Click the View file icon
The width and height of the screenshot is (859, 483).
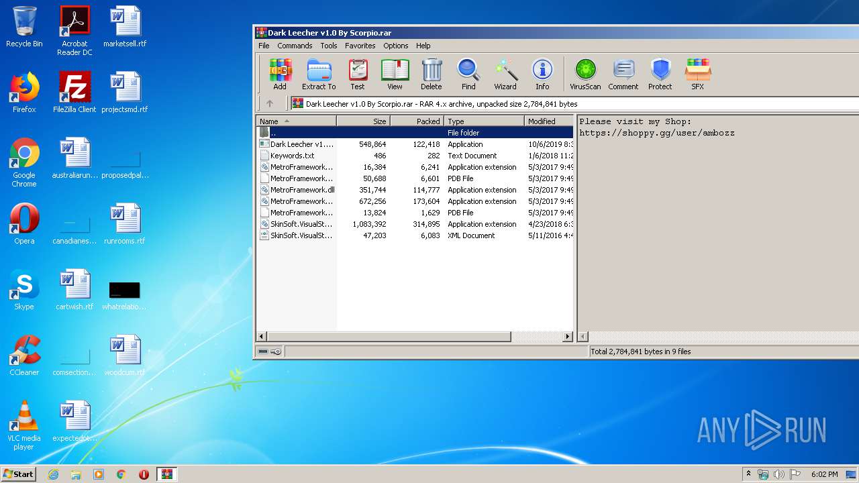pos(395,74)
